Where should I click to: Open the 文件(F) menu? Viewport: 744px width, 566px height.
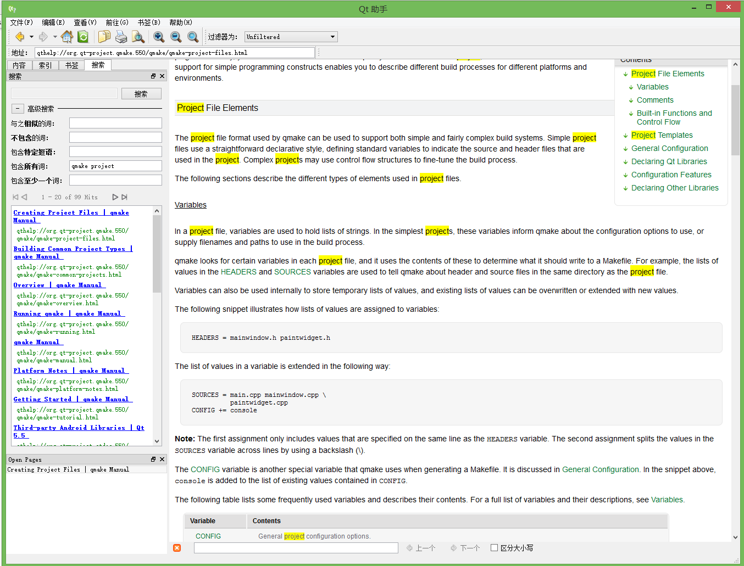tap(21, 23)
